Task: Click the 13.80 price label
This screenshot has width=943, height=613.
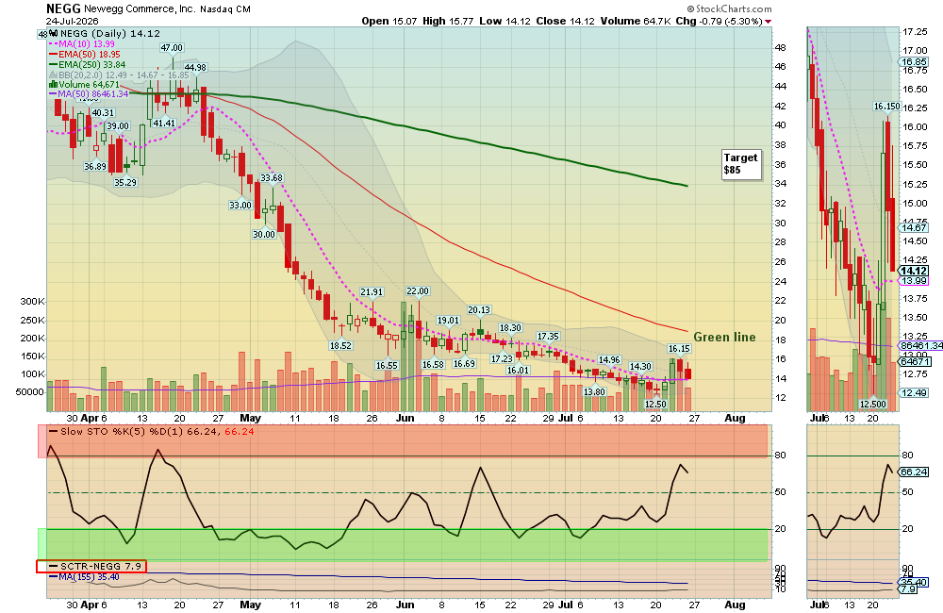Action: [x=594, y=391]
